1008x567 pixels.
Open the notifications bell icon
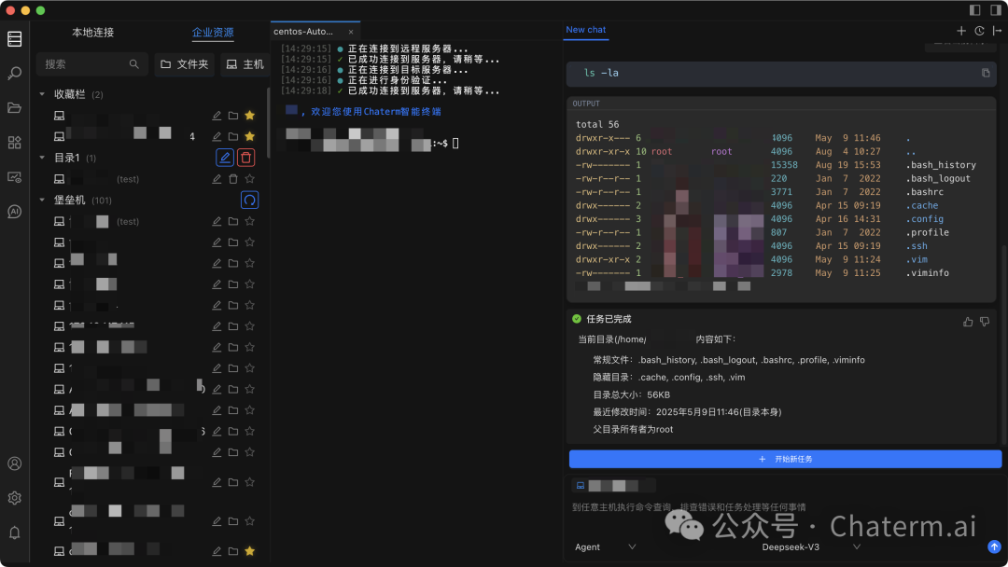click(15, 533)
